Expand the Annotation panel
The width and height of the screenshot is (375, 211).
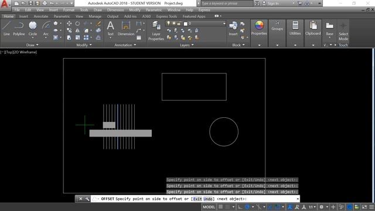tap(125, 45)
